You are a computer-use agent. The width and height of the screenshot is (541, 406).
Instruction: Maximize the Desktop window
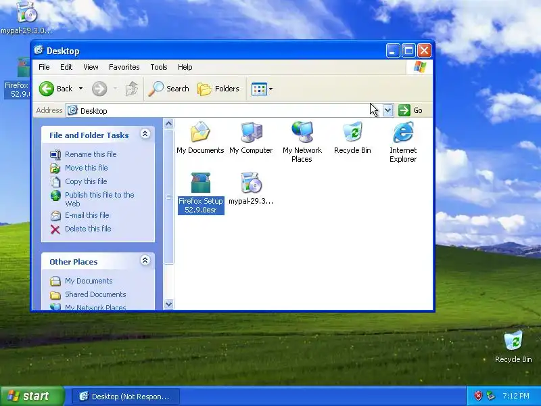click(409, 51)
